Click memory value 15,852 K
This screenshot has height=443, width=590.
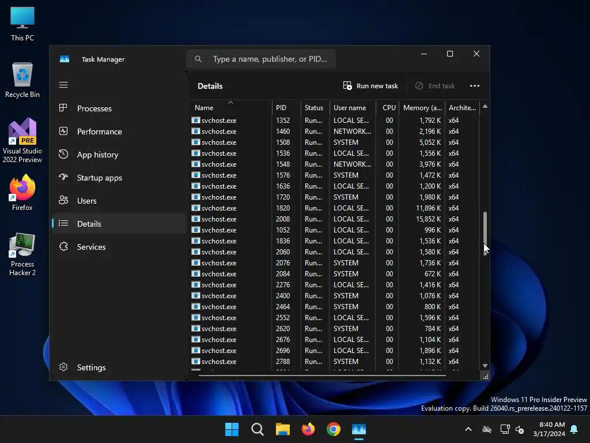(x=428, y=219)
